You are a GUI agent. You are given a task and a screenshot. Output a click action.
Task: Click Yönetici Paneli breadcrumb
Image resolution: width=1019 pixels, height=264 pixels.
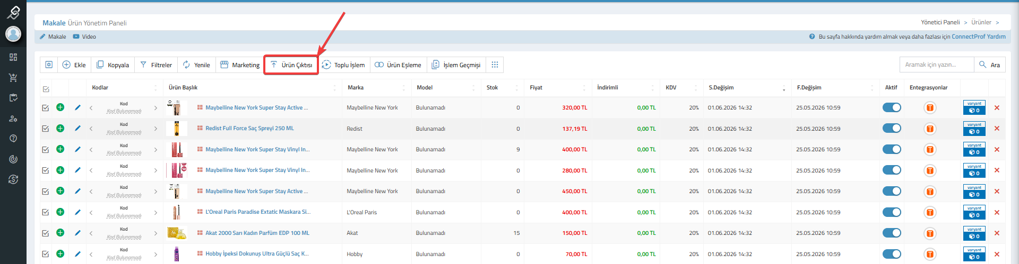[x=940, y=22]
